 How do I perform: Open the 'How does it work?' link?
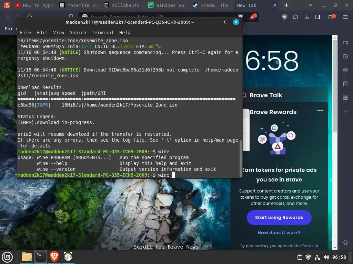click(279, 233)
